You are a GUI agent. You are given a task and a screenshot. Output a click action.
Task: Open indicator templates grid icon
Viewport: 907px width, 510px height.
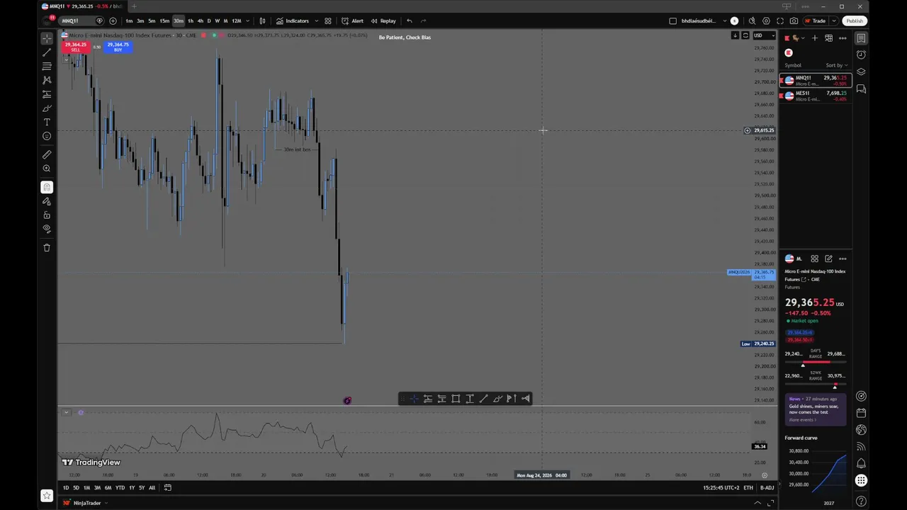pos(327,21)
